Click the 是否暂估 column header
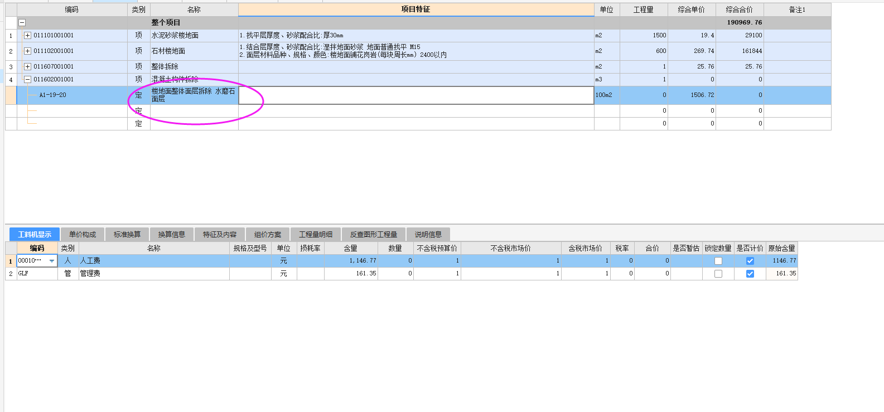The height and width of the screenshot is (412, 884). (687, 248)
